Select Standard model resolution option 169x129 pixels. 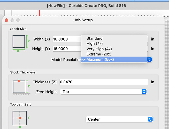(x=114, y=38)
